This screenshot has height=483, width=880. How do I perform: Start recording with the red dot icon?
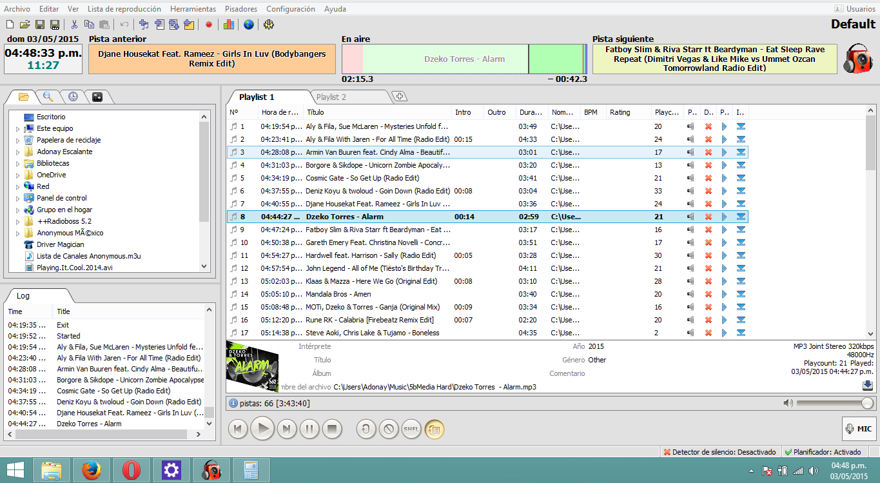click(208, 25)
